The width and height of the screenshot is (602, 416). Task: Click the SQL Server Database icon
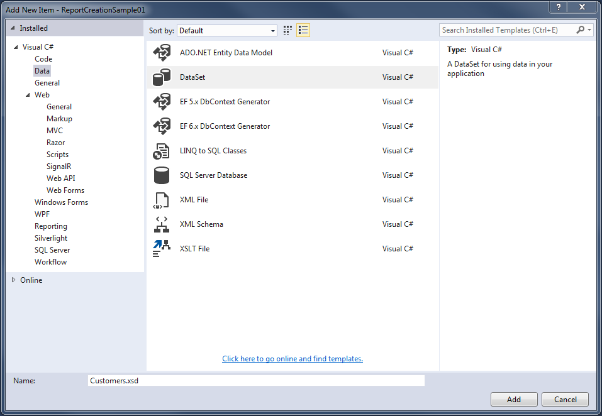[x=161, y=175]
